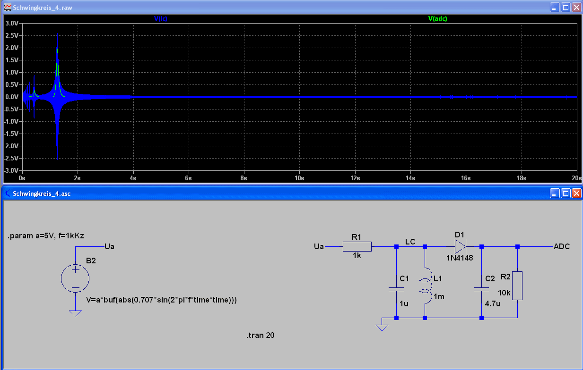The image size is (583, 370).
Task: Select diode D1 1N4148 symbol
Action: (x=461, y=246)
